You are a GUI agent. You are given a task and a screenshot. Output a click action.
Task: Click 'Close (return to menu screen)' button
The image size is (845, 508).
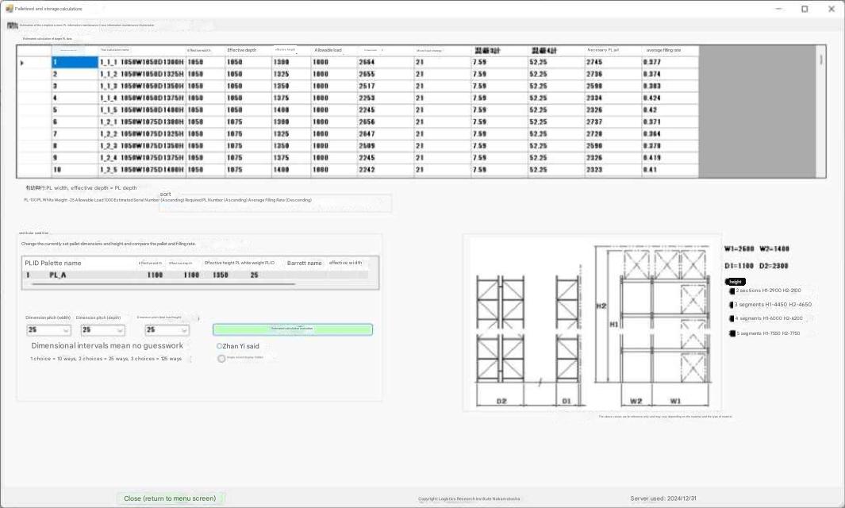[170, 498]
